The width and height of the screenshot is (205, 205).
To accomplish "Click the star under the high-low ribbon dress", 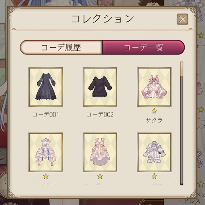I will click(100, 176).
